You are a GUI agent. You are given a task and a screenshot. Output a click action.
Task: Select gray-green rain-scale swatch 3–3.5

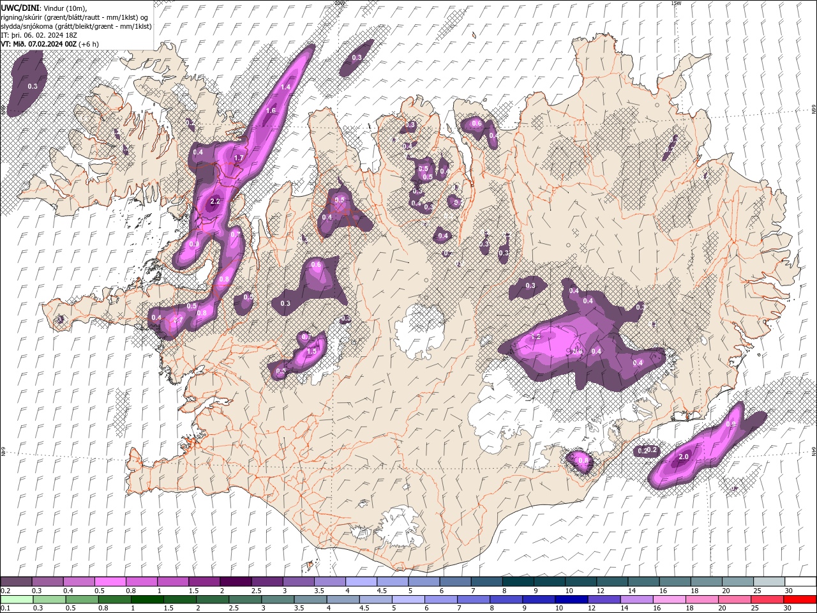pyautogui.click(x=278, y=600)
